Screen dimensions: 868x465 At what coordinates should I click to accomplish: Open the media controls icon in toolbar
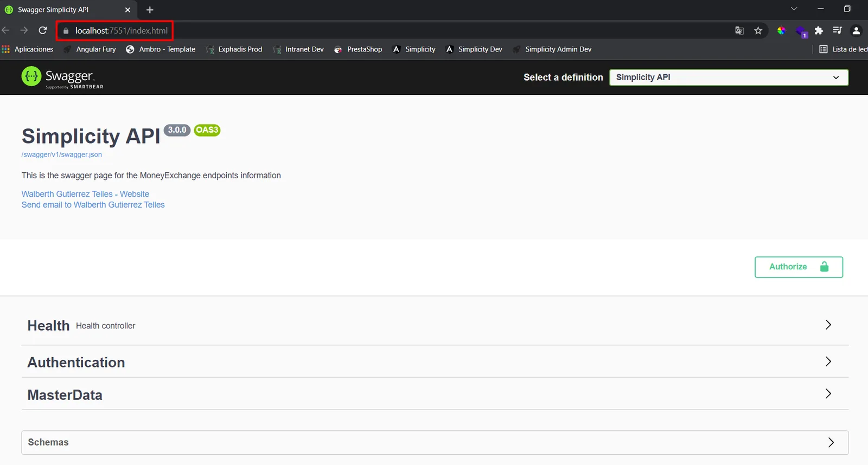coord(838,30)
